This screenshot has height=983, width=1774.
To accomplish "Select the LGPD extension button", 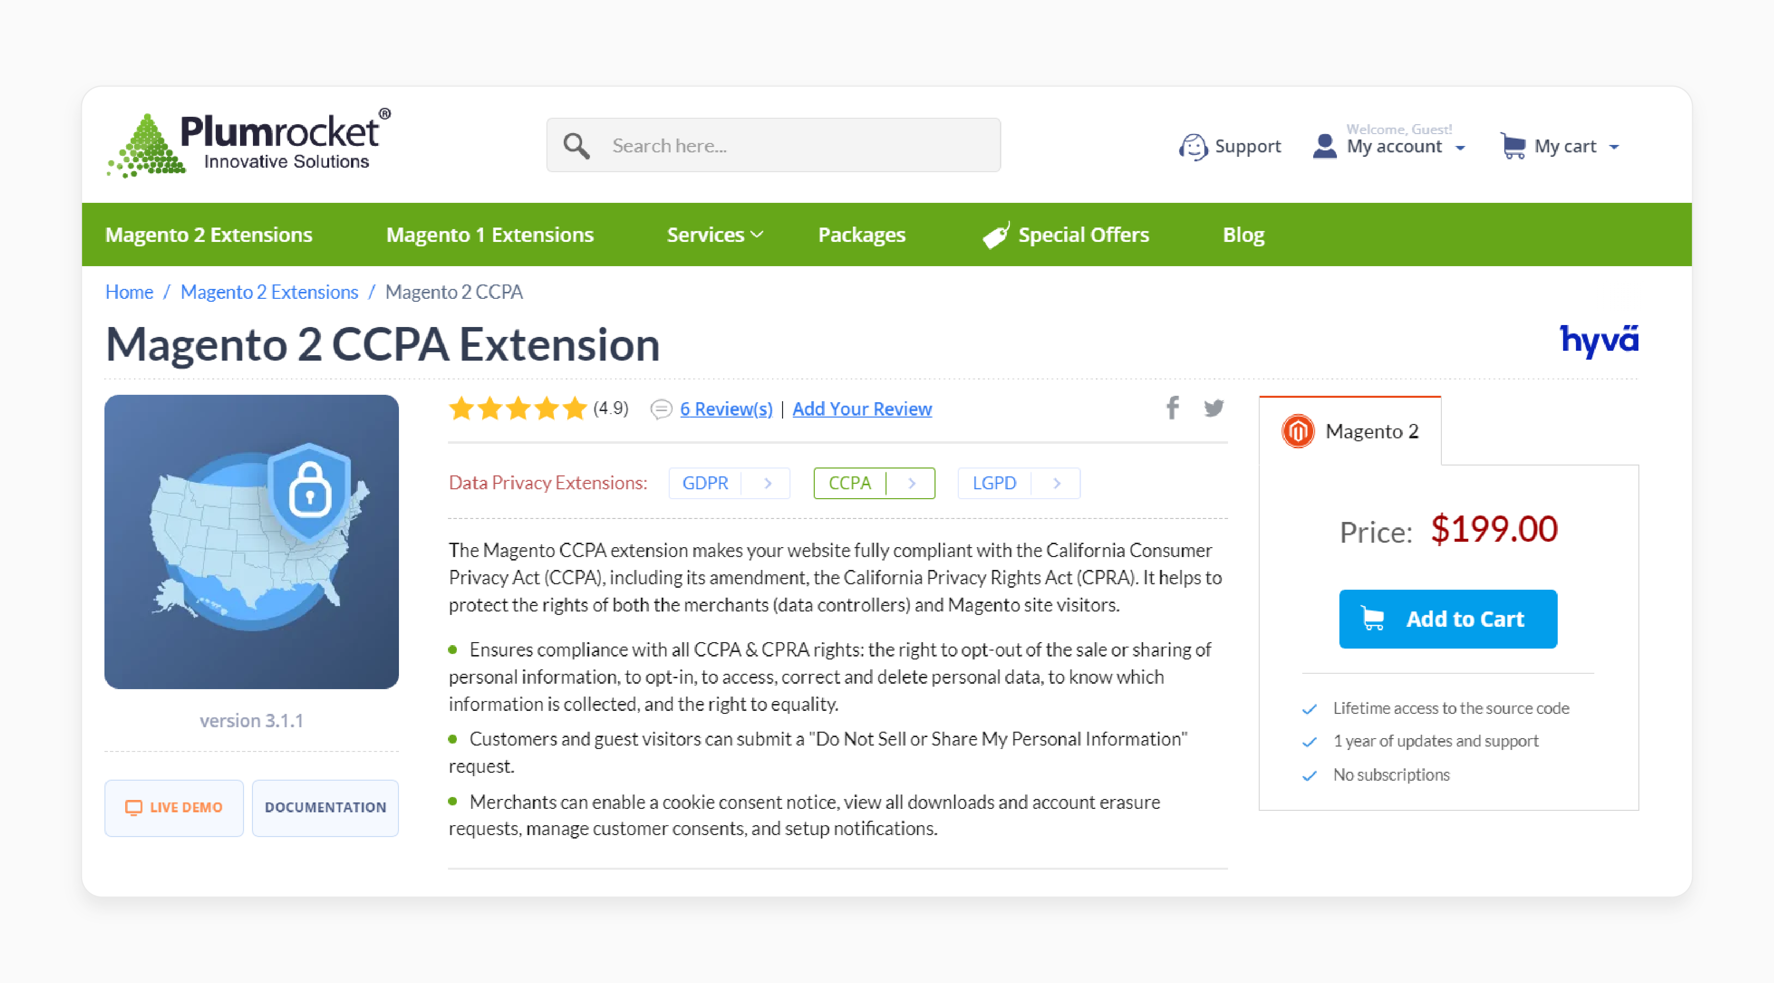I will (1019, 483).
